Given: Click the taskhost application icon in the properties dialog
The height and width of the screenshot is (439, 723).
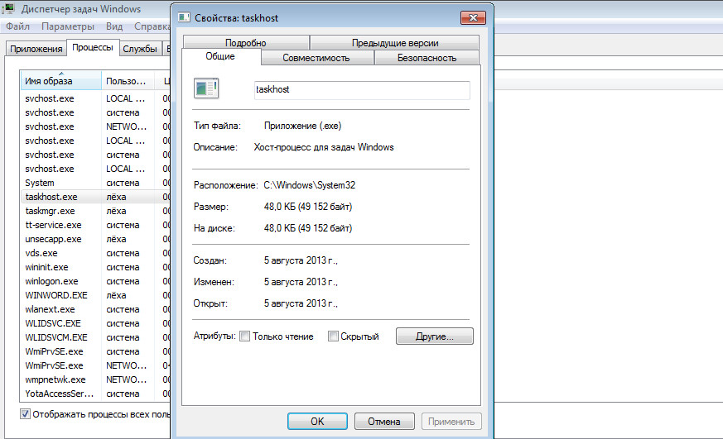Looking at the screenshot, I should (206, 88).
